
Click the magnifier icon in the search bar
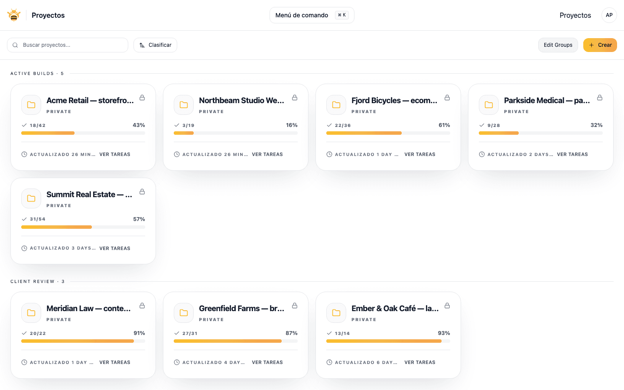click(x=15, y=45)
